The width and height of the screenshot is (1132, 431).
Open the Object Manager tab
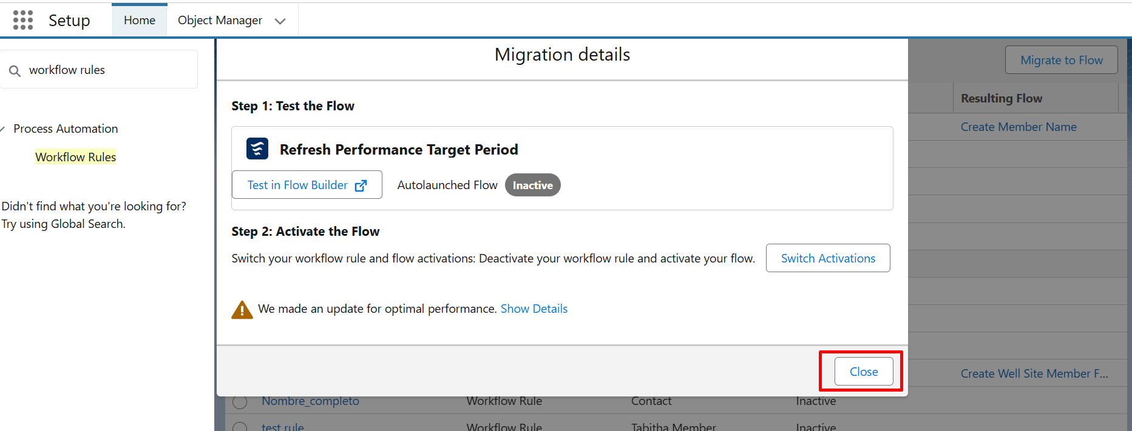(220, 20)
